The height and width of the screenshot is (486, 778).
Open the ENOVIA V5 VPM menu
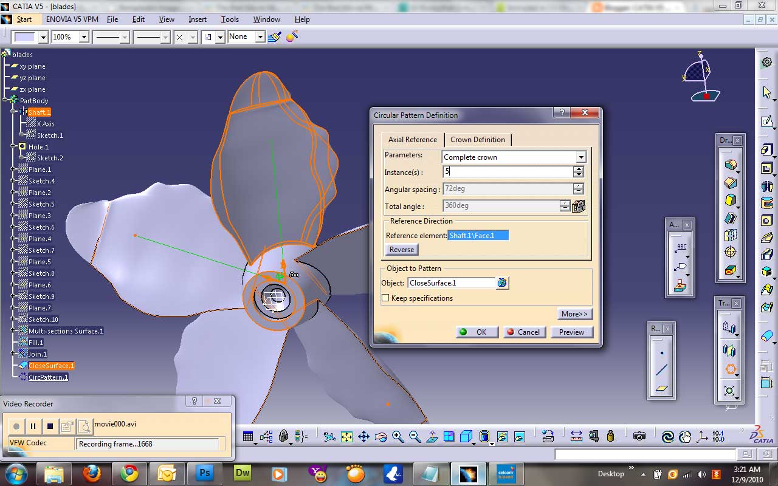72,19
